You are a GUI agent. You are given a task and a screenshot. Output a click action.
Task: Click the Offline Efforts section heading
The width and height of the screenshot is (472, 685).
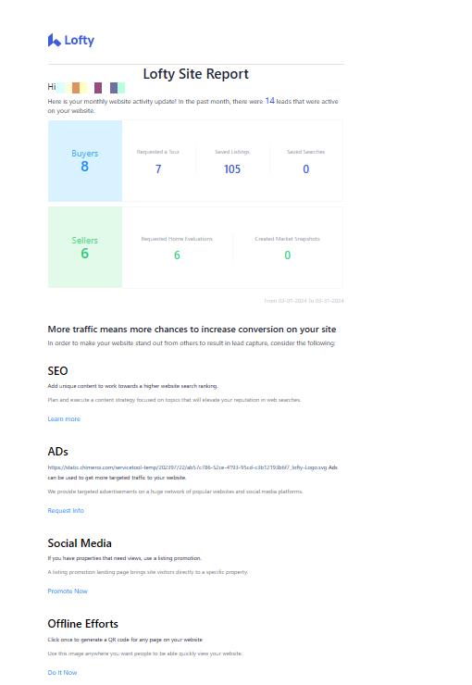click(x=83, y=623)
